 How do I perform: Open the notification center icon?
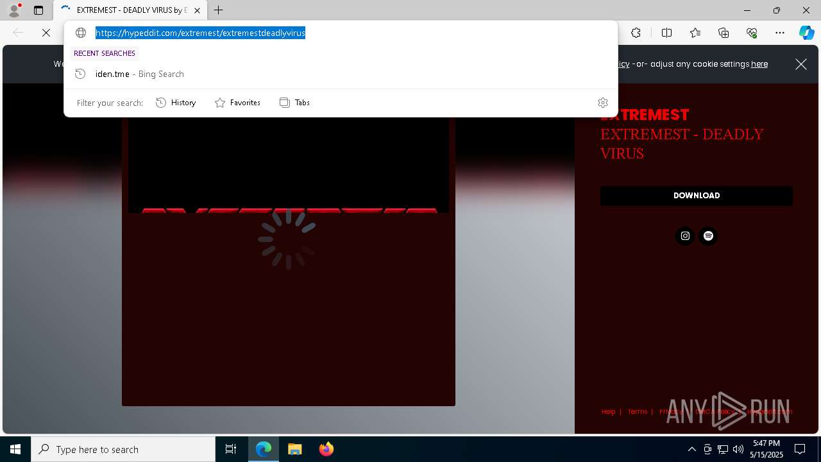pos(800,449)
